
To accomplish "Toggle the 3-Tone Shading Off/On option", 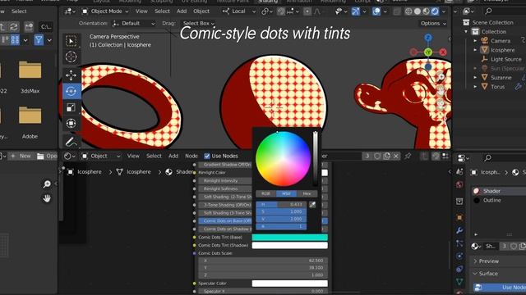I will (224, 205).
